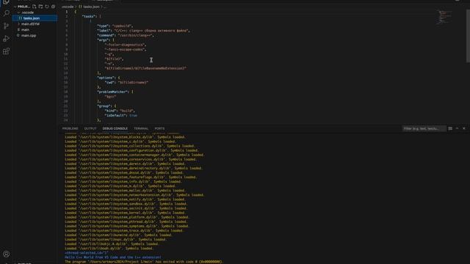
Task: Open the Explorer view in the activity bar
Action: click(6, 1)
